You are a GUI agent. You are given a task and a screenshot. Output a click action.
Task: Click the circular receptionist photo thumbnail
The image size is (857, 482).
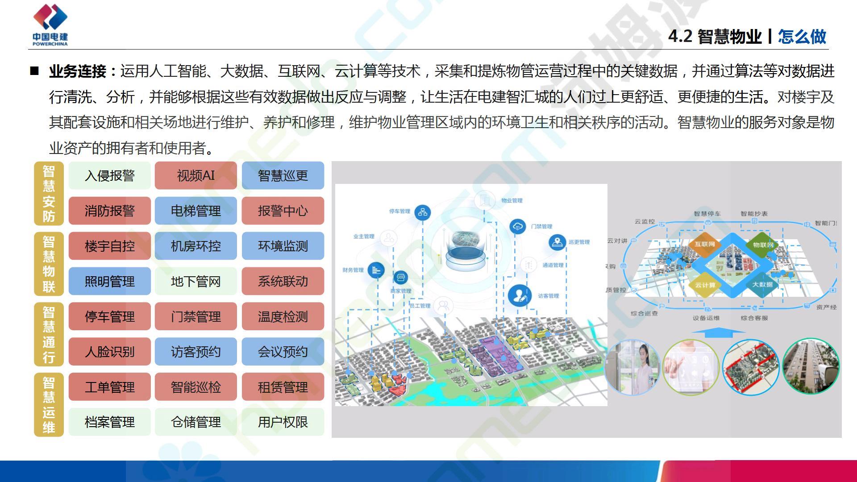[x=633, y=367]
